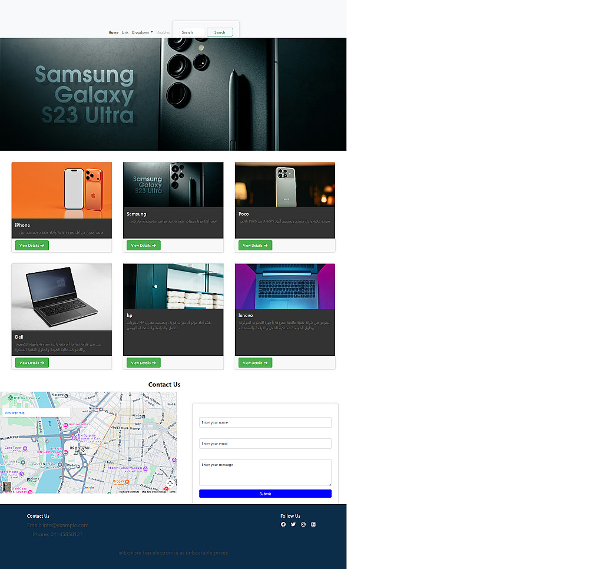
Task: Click the 'Contact Us' section heading
Action: click(x=164, y=385)
